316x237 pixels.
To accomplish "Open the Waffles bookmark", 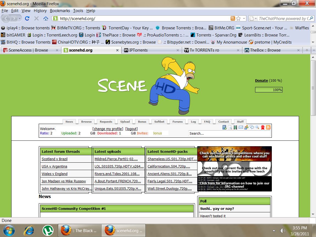I will coord(299,28).
